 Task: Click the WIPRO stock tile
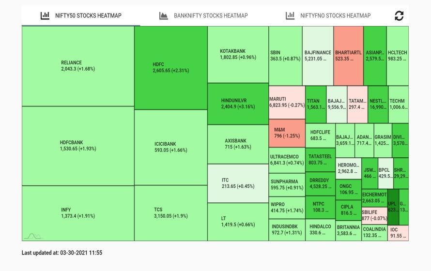(287, 208)
